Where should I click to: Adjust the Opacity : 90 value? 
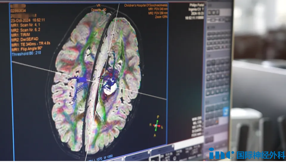tap(99, 10)
